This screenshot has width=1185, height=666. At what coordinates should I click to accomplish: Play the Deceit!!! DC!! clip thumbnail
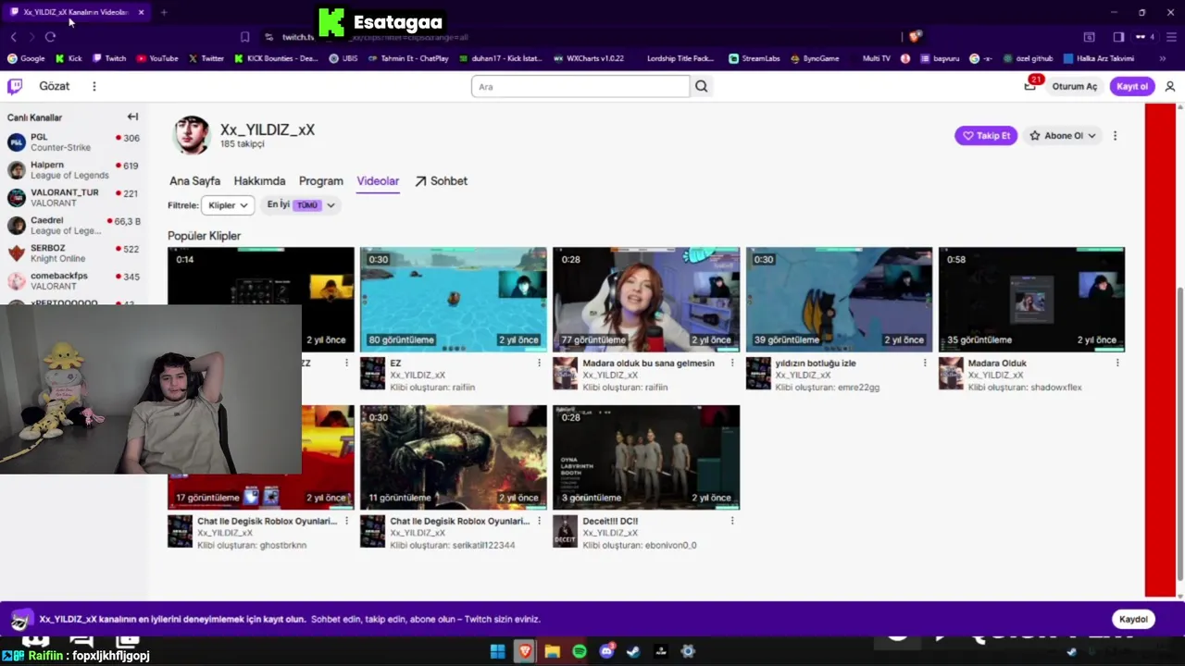click(646, 457)
